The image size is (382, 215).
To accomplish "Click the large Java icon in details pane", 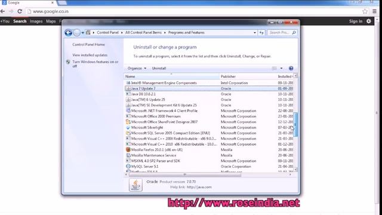I will coord(135,185).
